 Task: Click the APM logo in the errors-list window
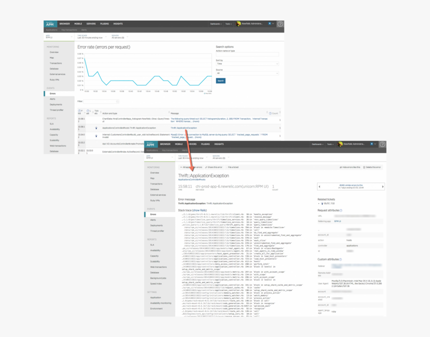[x=50, y=24]
